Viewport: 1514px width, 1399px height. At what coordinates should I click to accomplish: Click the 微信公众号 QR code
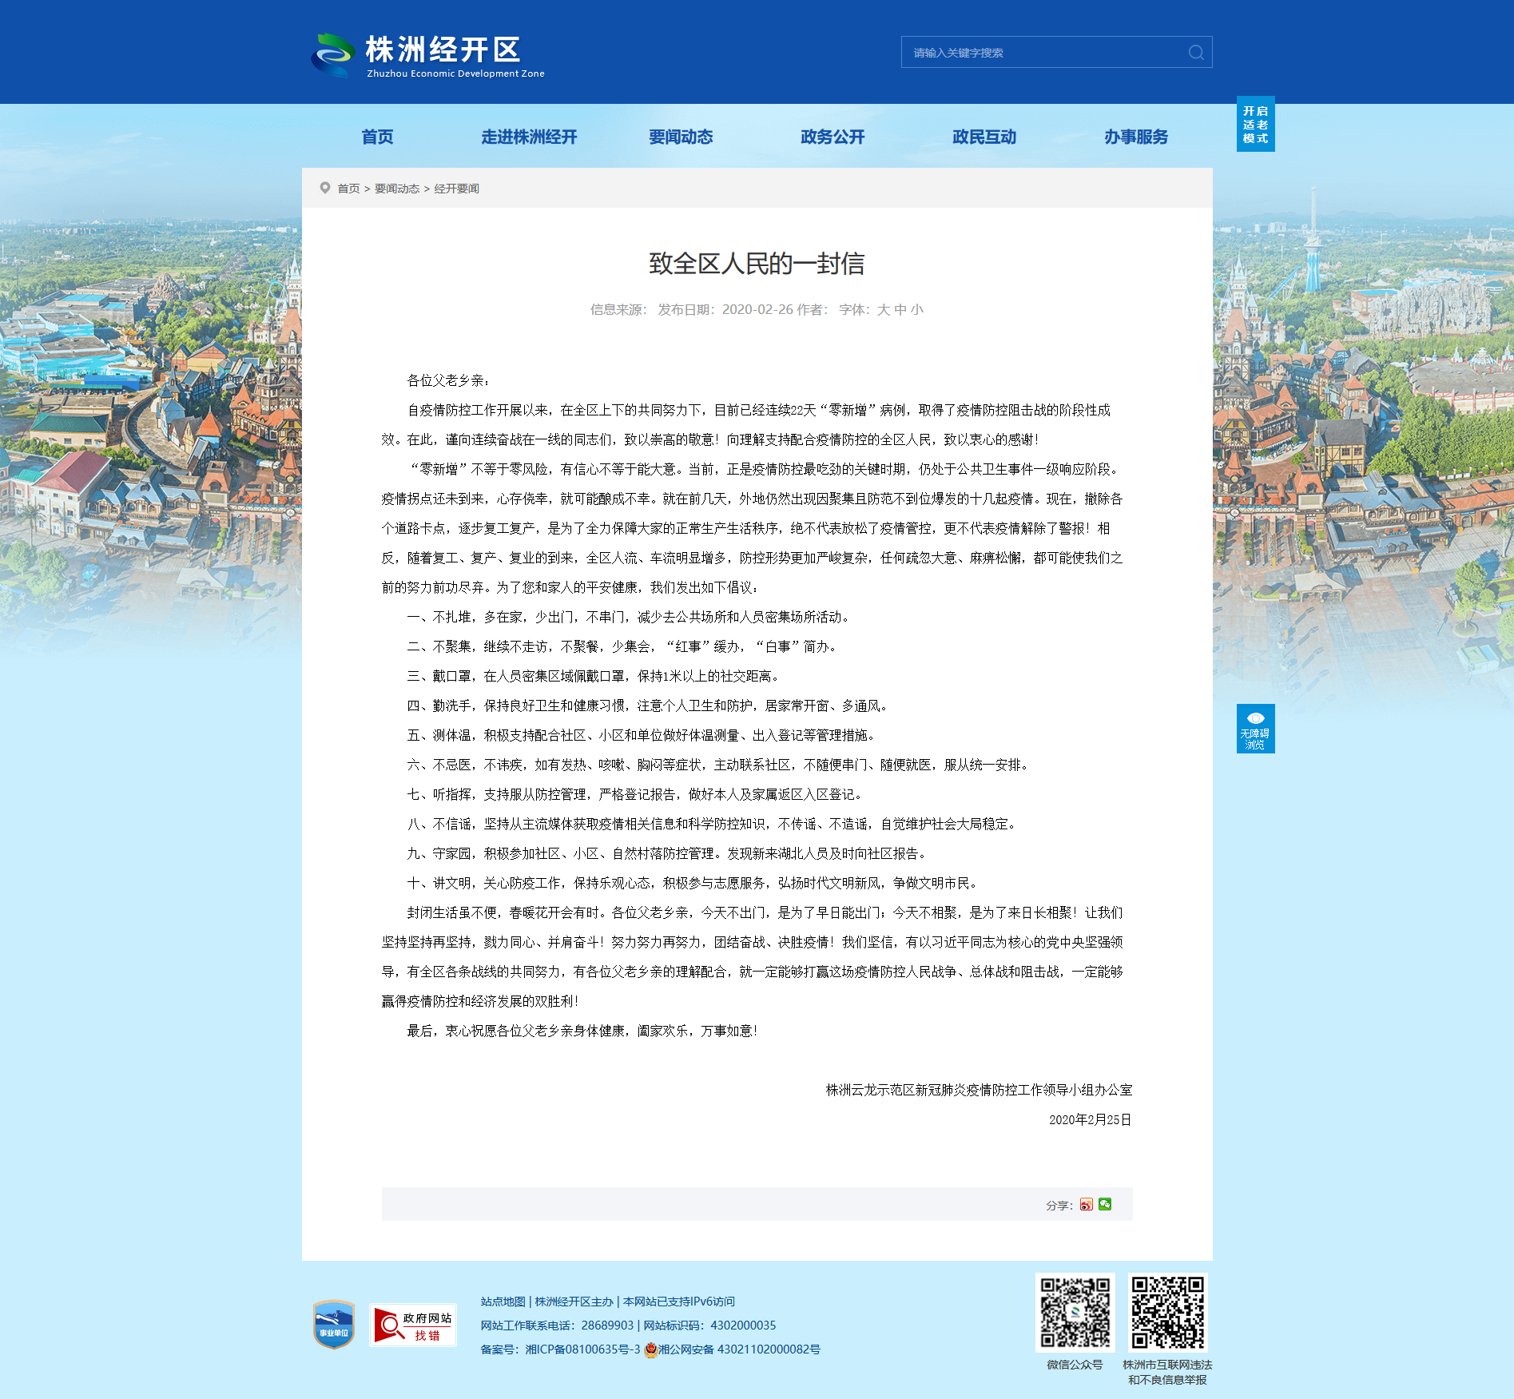point(1075,1313)
